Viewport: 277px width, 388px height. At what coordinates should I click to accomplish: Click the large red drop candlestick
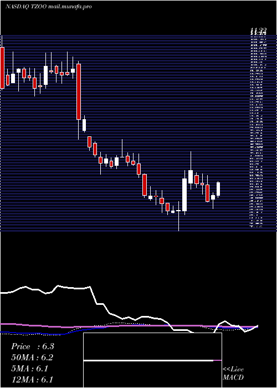(79, 91)
